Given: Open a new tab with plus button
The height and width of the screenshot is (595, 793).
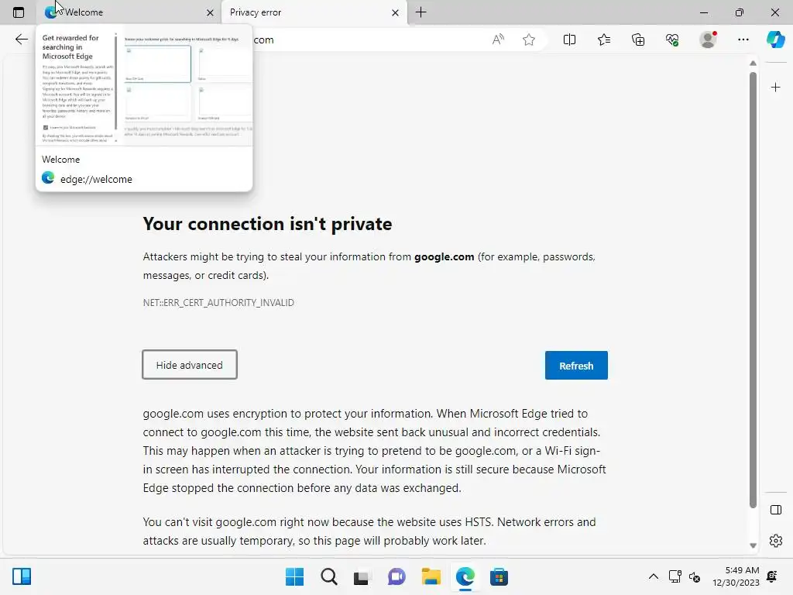Looking at the screenshot, I should (421, 12).
